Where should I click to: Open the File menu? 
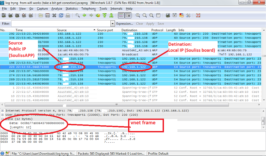[4, 9]
